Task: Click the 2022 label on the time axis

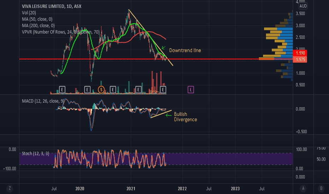Action: click(182, 189)
